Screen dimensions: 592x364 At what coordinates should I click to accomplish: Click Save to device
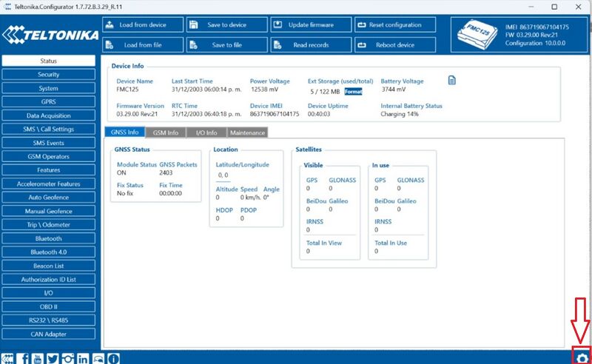coord(227,24)
